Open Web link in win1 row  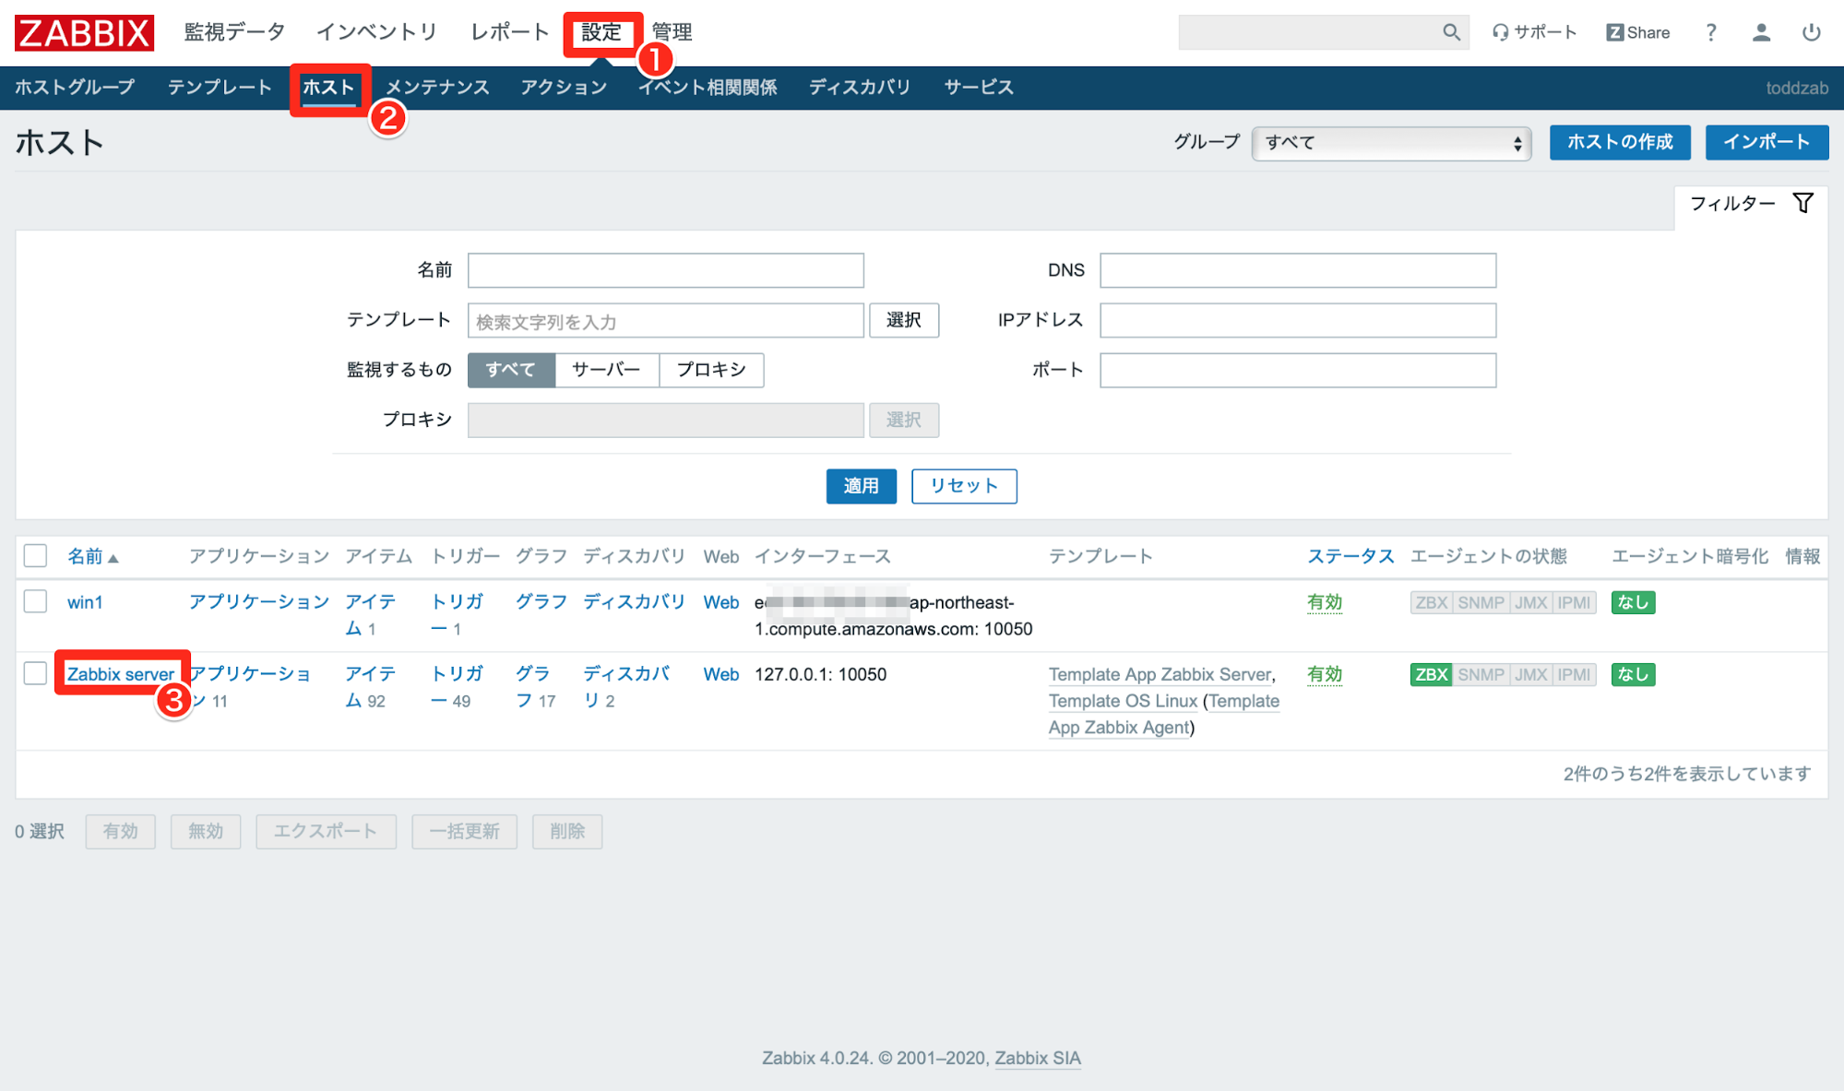tap(721, 602)
